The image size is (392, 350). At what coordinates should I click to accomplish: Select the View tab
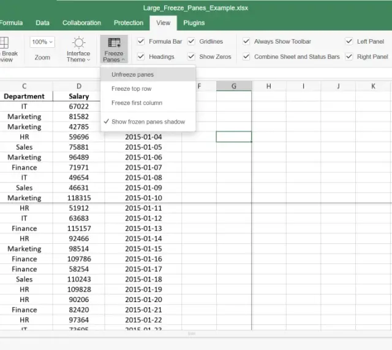pyautogui.click(x=164, y=23)
